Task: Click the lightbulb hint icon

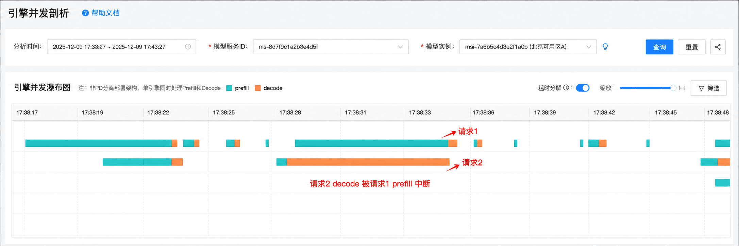Action: (605, 47)
